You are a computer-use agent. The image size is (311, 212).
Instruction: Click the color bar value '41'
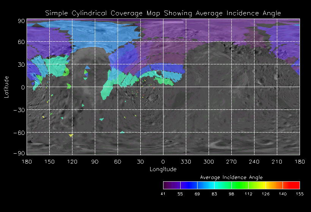(x=163, y=194)
